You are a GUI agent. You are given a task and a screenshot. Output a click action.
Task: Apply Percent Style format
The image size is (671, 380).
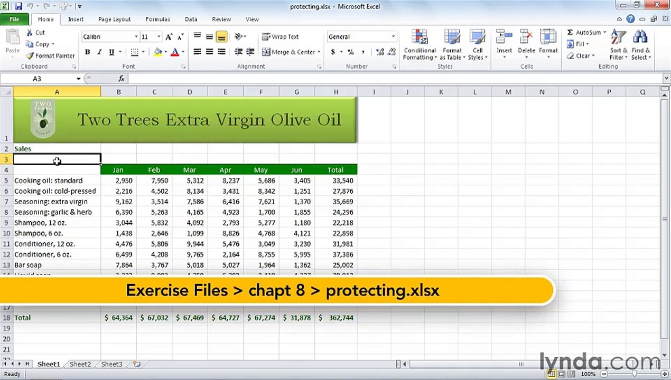tap(350, 52)
